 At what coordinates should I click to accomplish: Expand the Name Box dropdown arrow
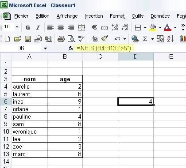[x=46, y=48]
